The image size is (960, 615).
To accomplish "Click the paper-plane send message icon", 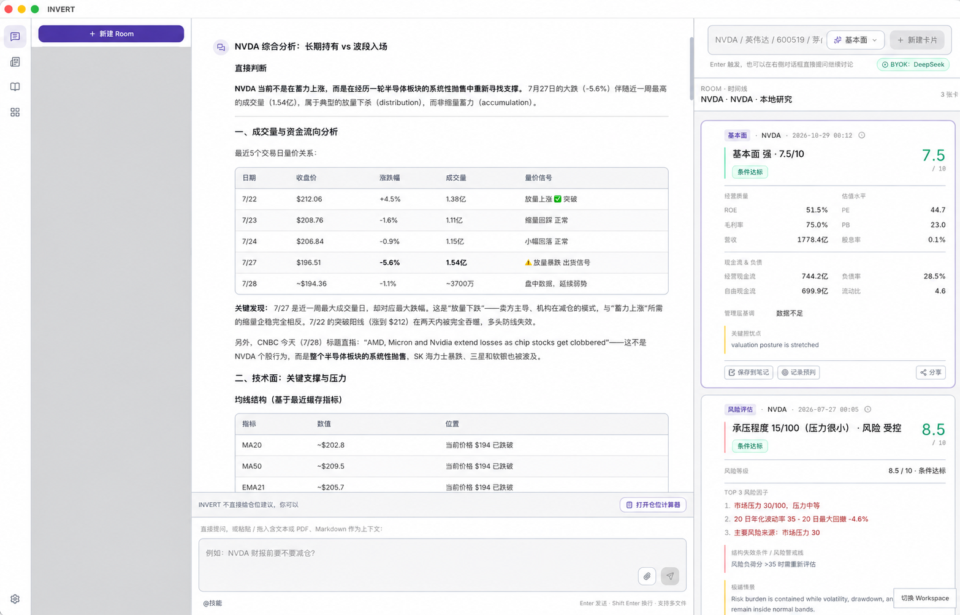I will (670, 576).
